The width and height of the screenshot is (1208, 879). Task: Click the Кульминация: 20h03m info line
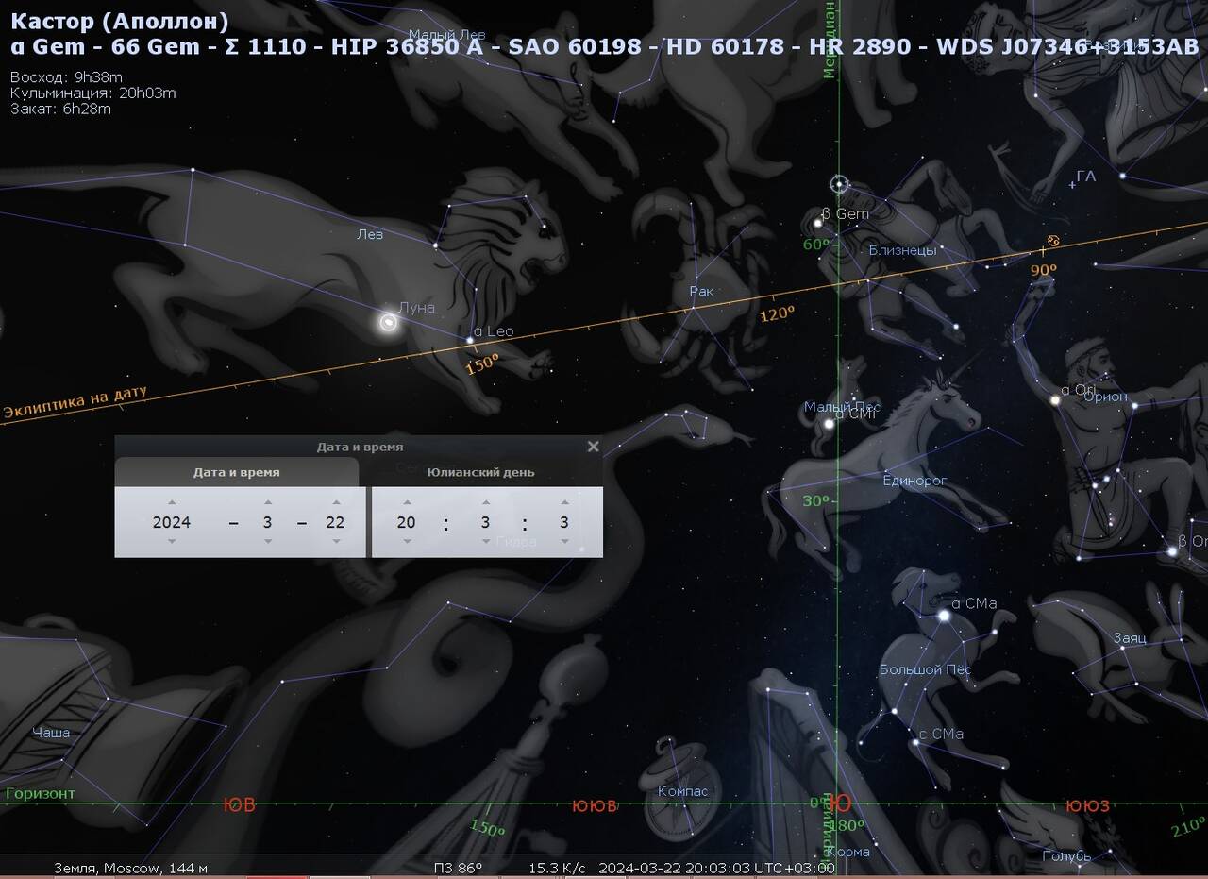pos(92,93)
